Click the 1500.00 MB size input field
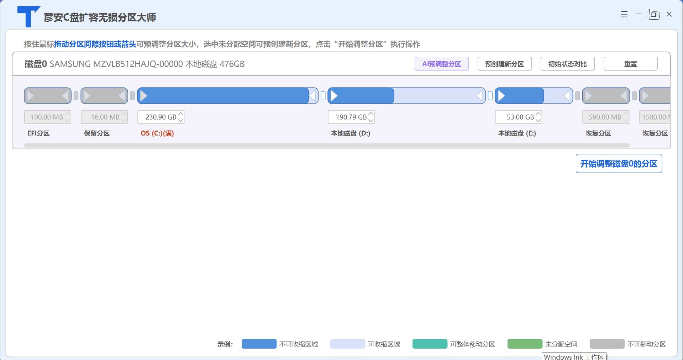The image size is (683, 360). (x=655, y=117)
